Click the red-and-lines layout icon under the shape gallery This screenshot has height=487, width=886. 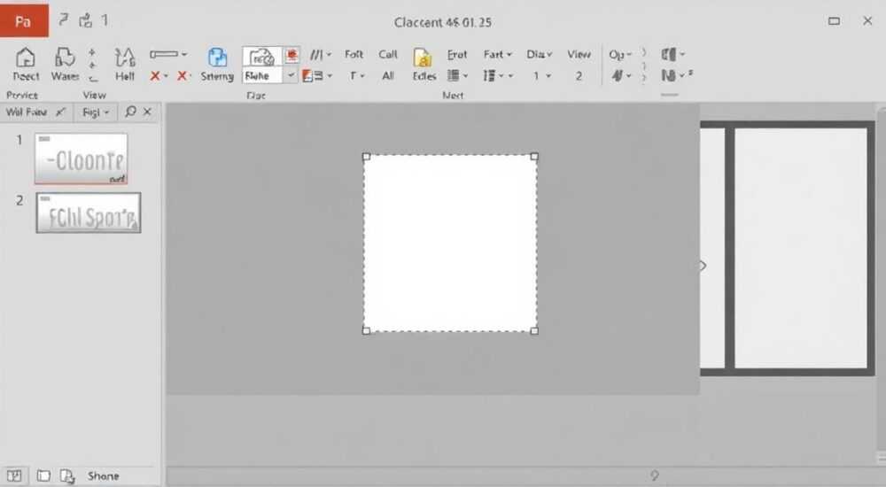click(313, 75)
